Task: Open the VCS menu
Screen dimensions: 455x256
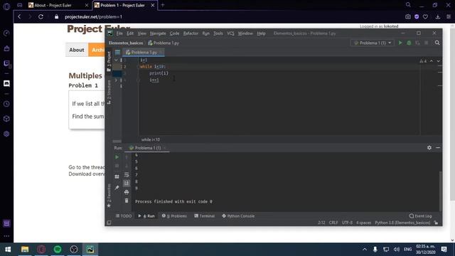Action: pyautogui.click(x=230, y=33)
